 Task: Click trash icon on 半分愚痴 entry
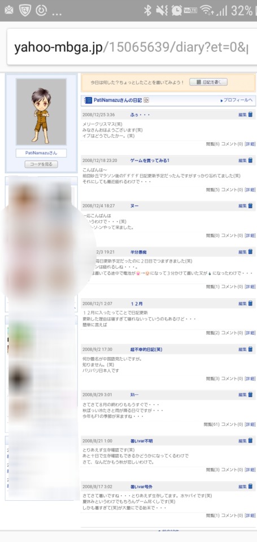pyautogui.click(x=250, y=252)
